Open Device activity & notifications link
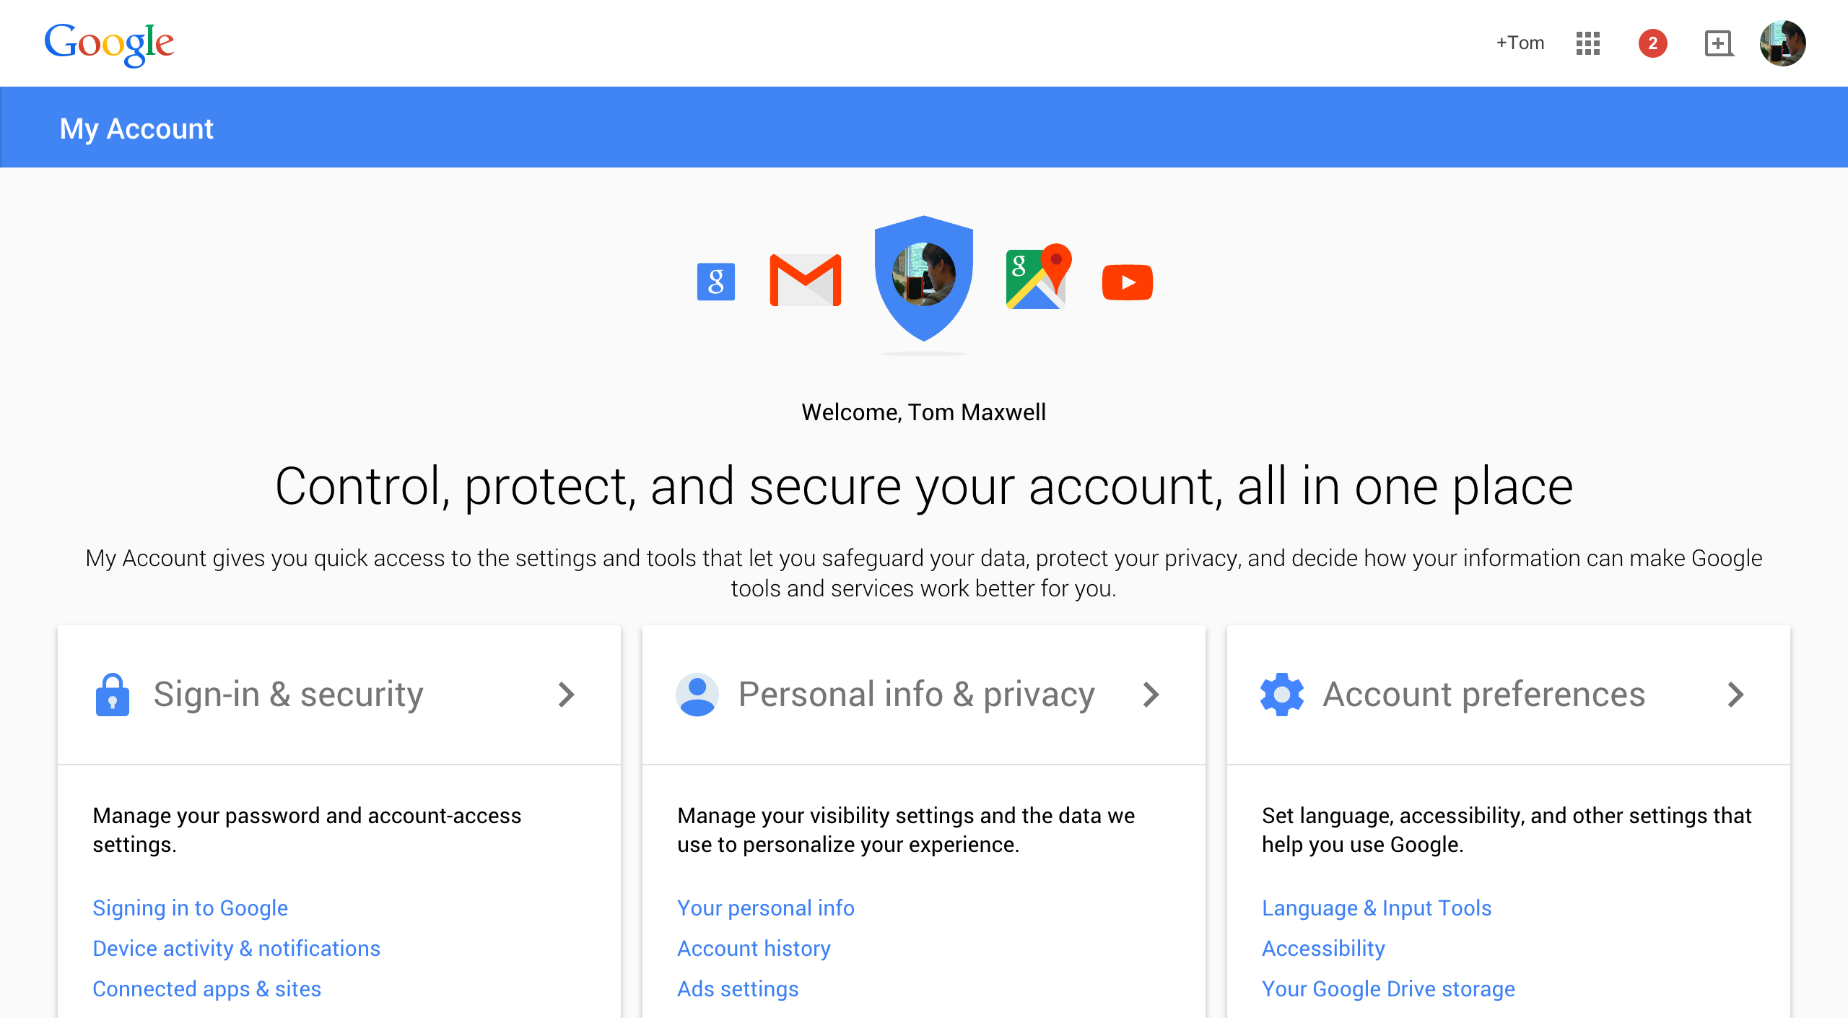Image resolution: width=1848 pixels, height=1018 pixels. pyautogui.click(x=236, y=948)
